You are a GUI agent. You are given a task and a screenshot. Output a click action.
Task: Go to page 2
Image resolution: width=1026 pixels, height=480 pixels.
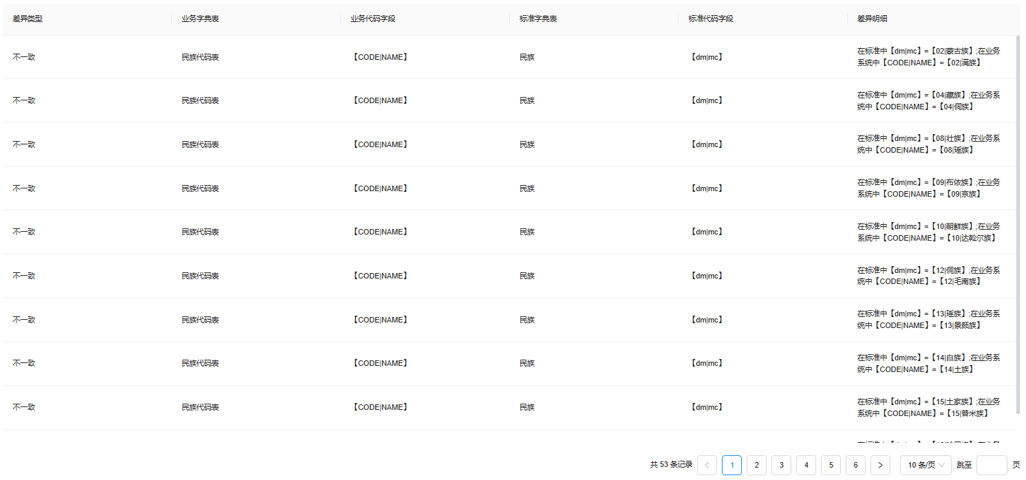point(756,466)
